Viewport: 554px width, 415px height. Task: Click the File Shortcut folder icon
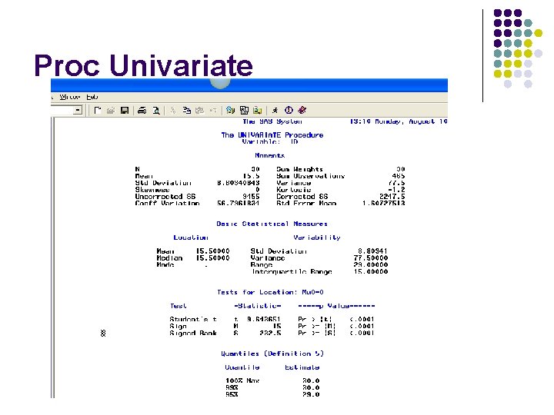tap(258, 111)
